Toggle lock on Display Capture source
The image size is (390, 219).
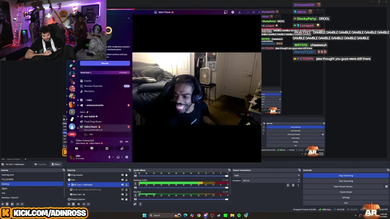pyautogui.click(x=126, y=199)
